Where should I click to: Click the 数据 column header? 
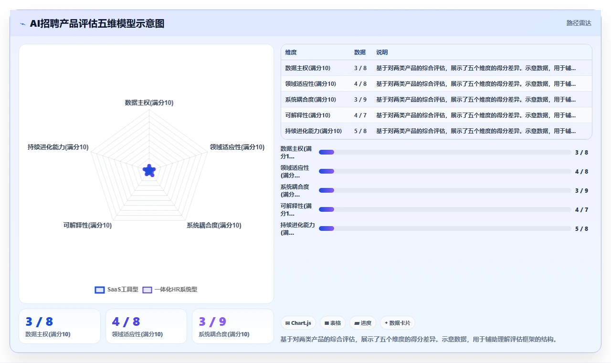(360, 52)
